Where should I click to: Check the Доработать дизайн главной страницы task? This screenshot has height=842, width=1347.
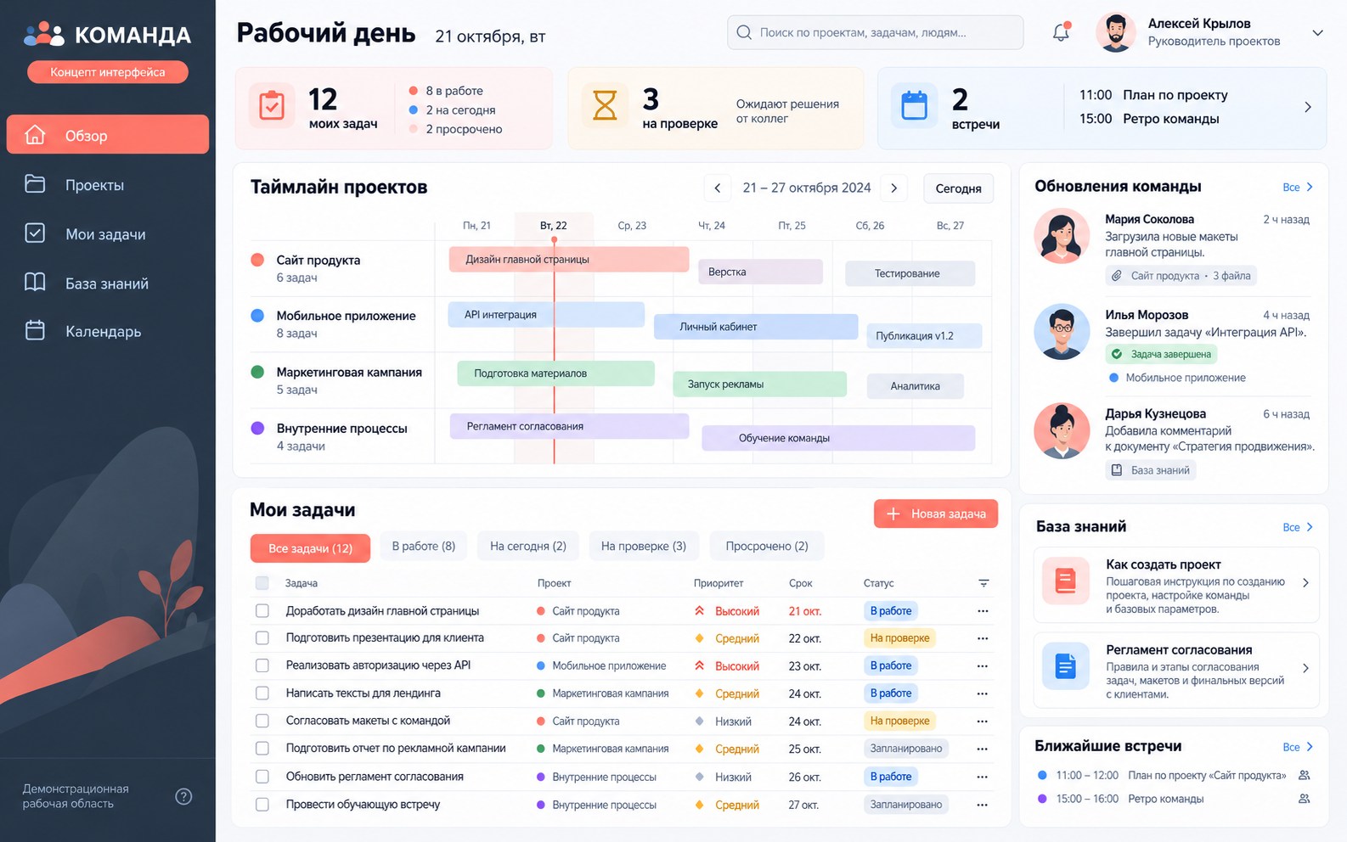[x=262, y=611]
